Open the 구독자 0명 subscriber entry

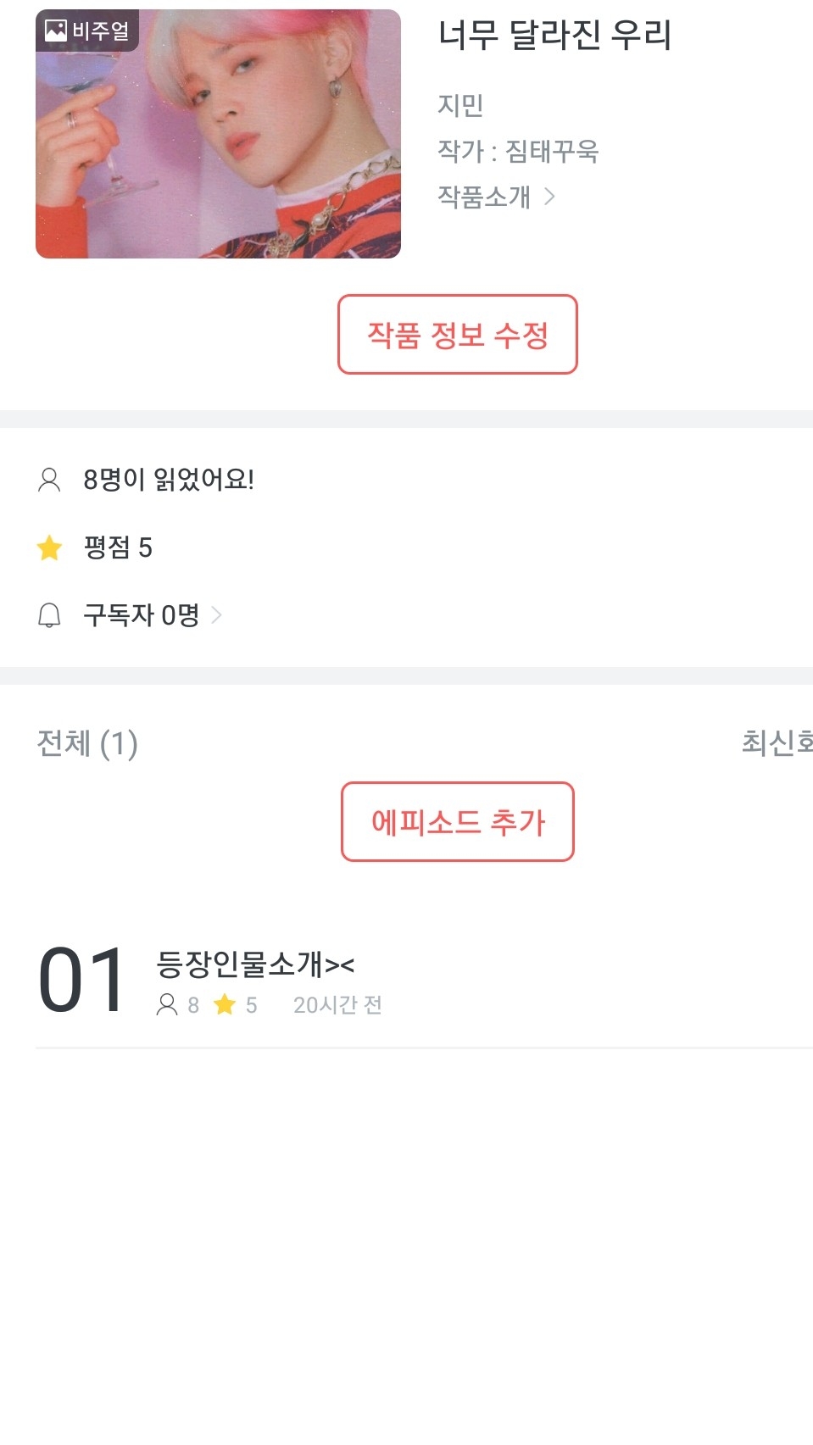(x=141, y=614)
